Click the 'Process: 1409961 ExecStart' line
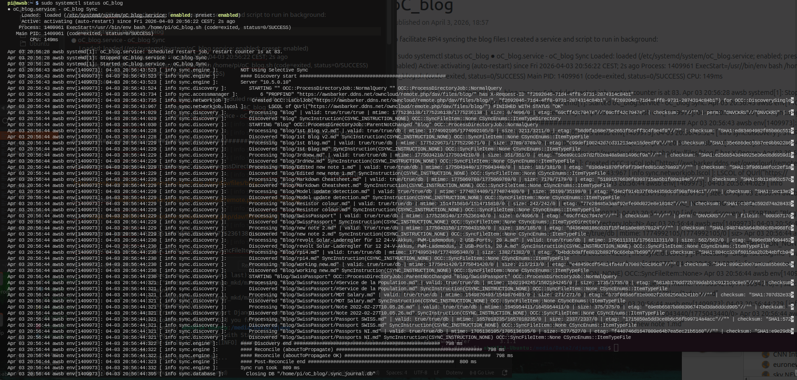The width and height of the screenshot is (797, 380). (155, 28)
